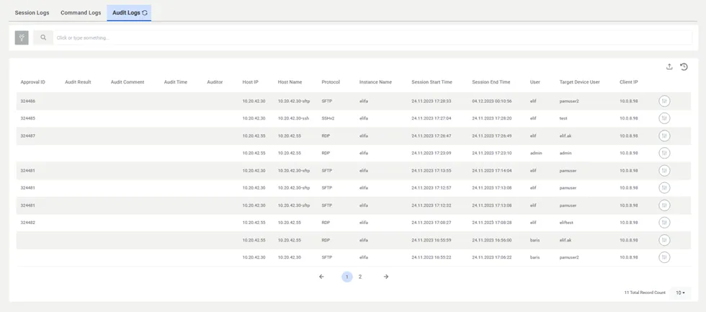Click session start time 24.11.2023 17:23:09
This screenshot has width=706, height=312.
coord(432,153)
